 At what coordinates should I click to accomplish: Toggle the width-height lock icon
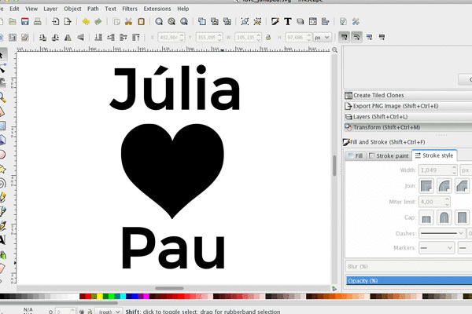(268, 38)
